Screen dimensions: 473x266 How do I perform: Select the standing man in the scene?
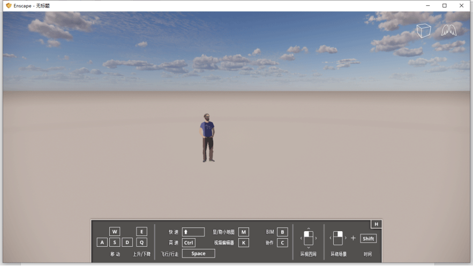[208, 138]
